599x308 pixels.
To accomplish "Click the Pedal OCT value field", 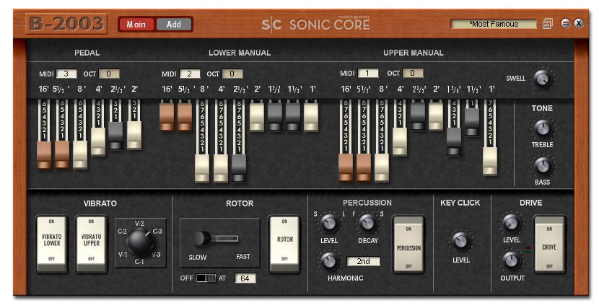I will click(x=109, y=74).
